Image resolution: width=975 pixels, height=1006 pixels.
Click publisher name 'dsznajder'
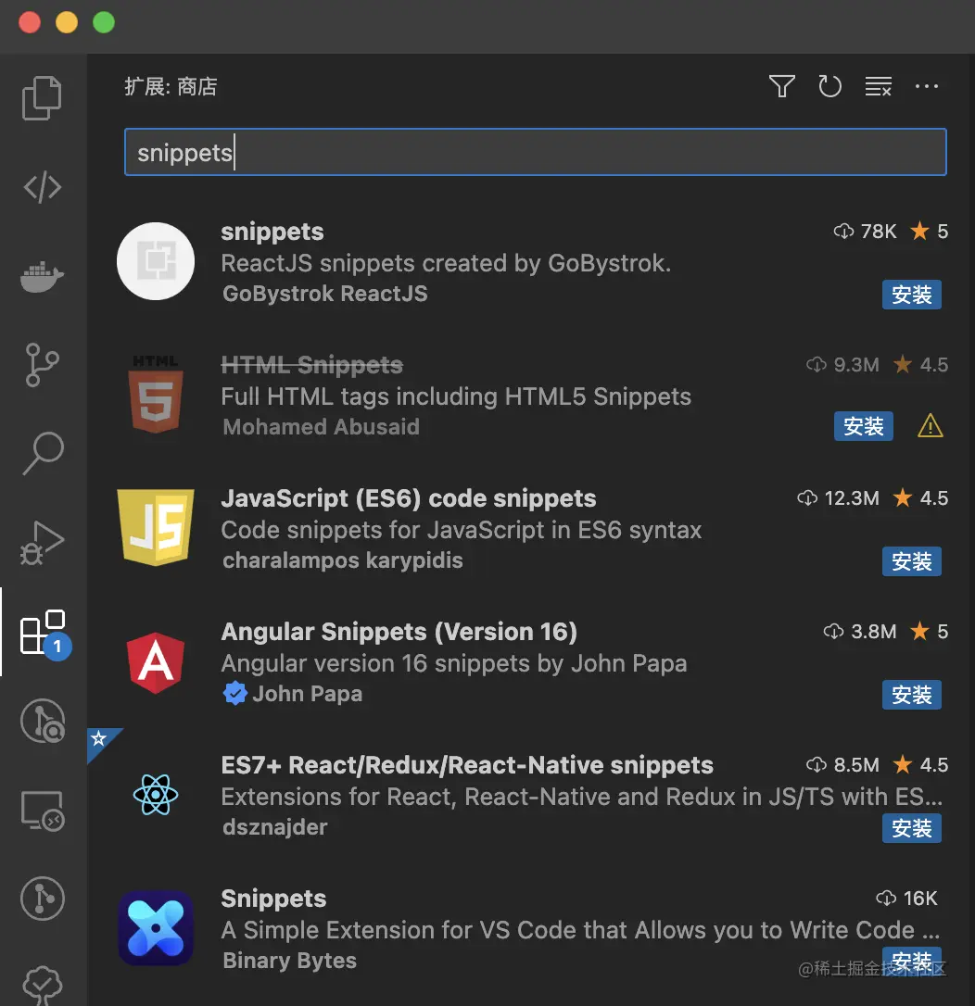(x=274, y=827)
